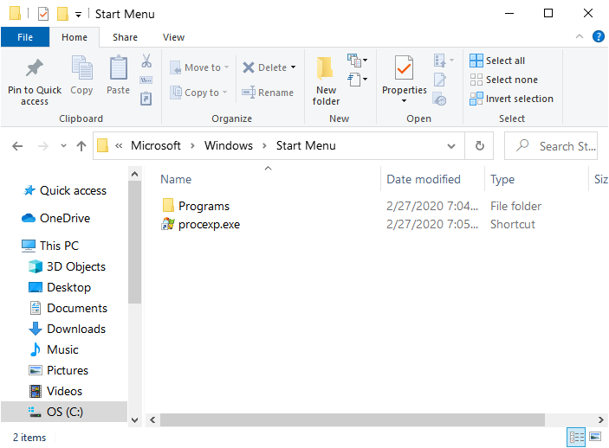Select This PC in navigation pane

pos(50,246)
